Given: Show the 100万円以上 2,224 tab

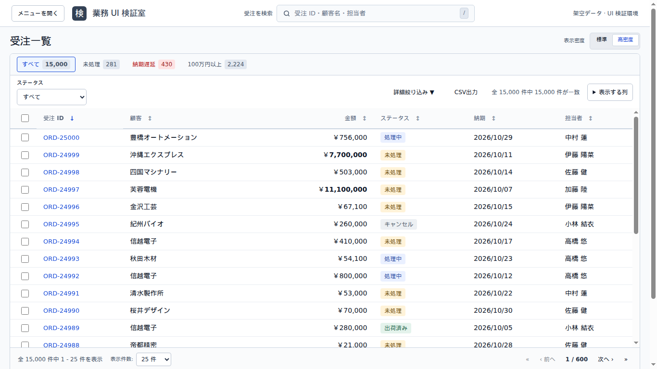Looking at the screenshot, I should coord(217,64).
